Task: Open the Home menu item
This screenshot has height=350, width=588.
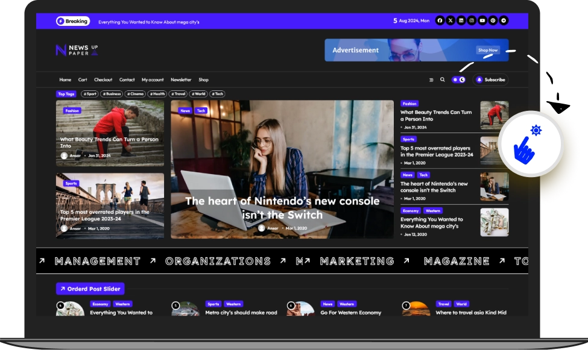Action: pos(65,80)
